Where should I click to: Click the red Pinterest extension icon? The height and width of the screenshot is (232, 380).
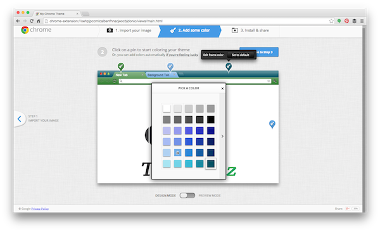[347, 21]
